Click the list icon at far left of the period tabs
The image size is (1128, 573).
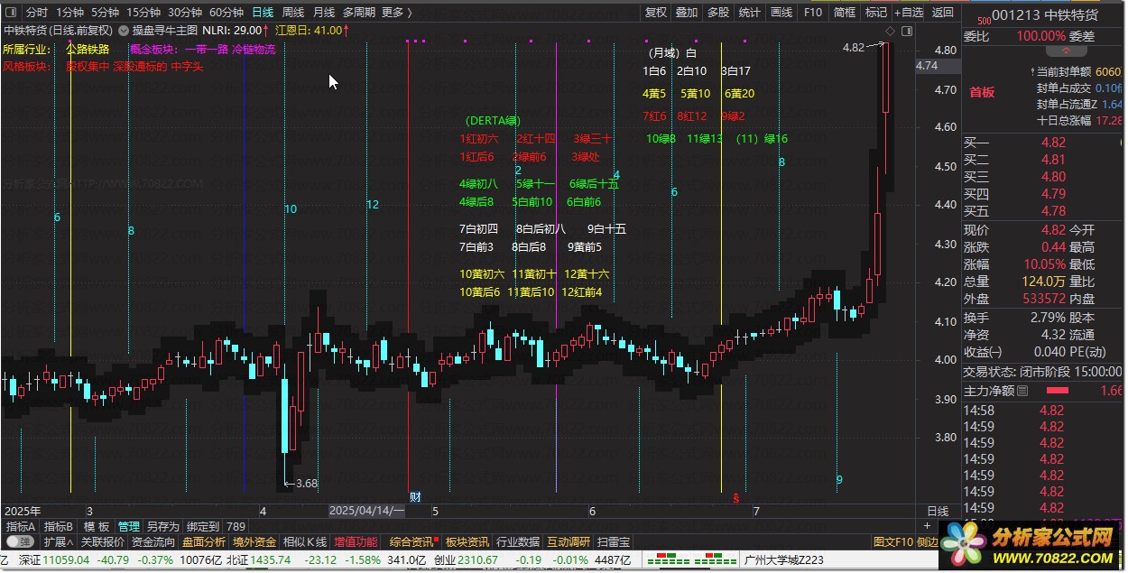pos(12,13)
